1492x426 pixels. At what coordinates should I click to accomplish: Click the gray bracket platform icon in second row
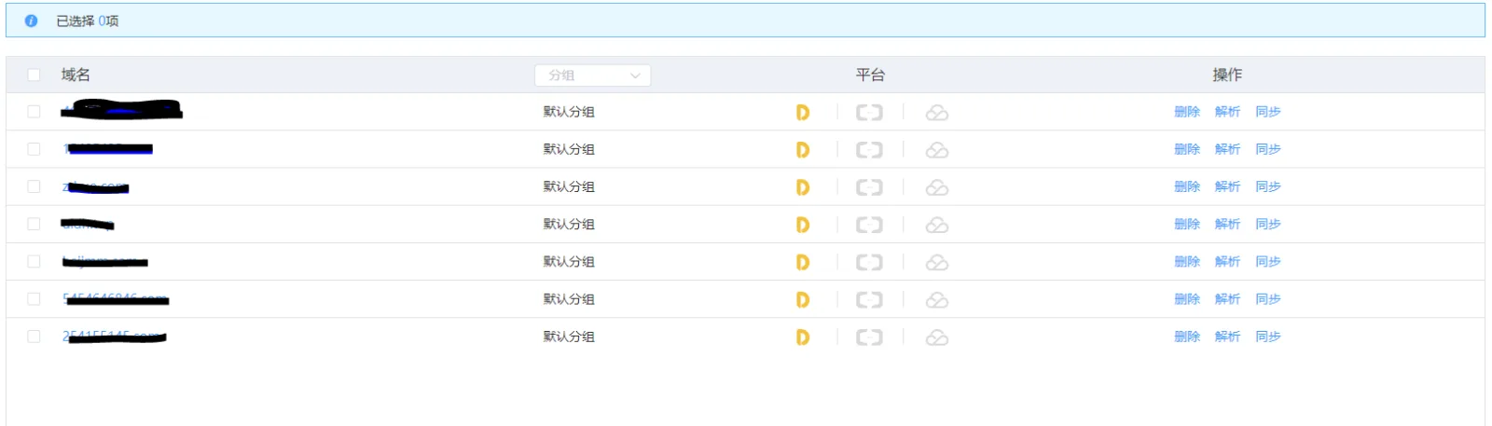pyautogui.click(x=869, y=150)
